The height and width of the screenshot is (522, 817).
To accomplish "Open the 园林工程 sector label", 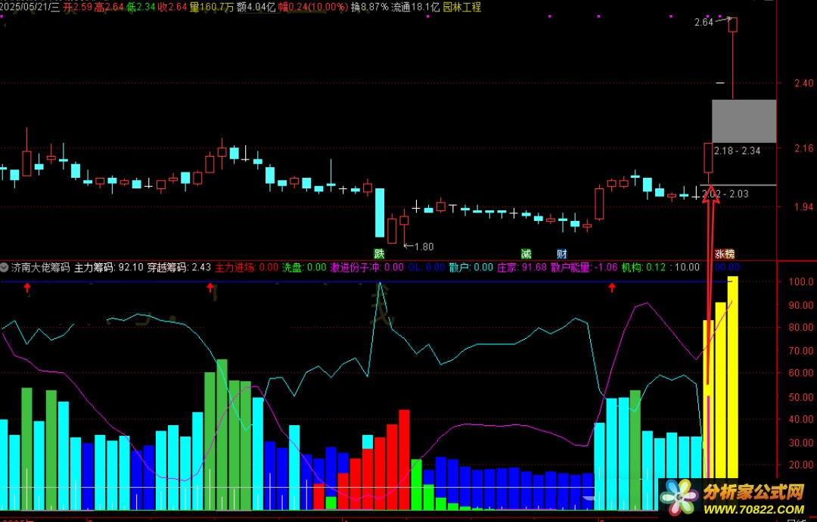I will [x=462, y=7].
